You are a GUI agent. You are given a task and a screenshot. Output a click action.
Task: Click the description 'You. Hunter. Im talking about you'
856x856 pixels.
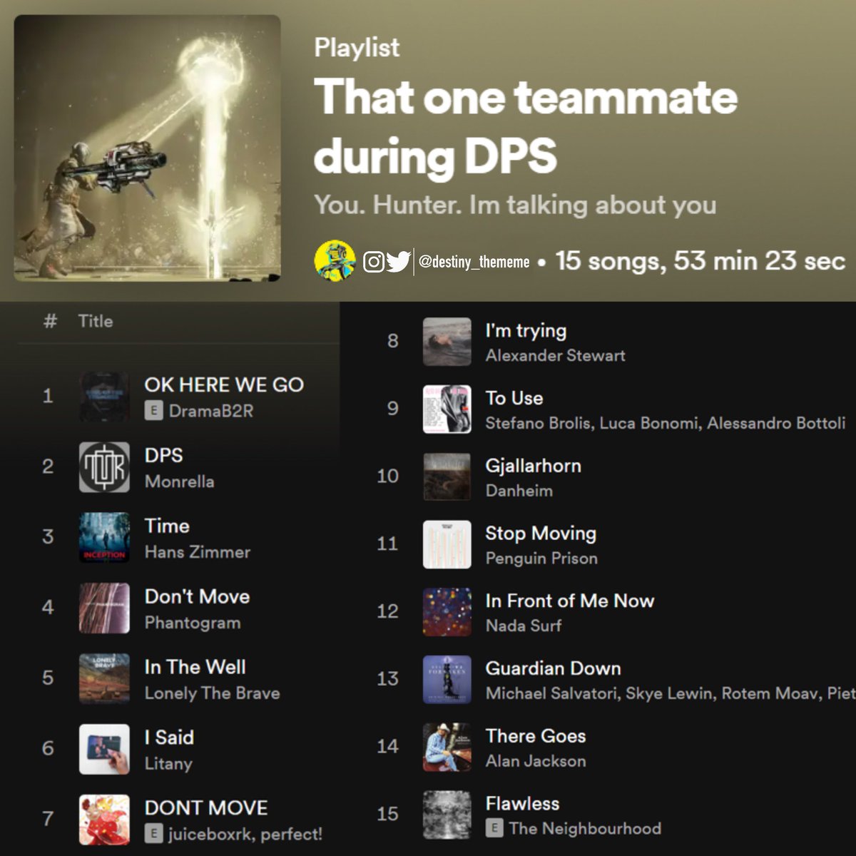point(515,205)
